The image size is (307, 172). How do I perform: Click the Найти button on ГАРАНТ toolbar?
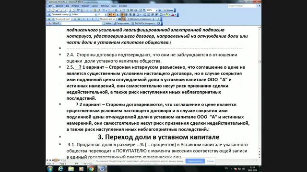click(x=107, y=23)
